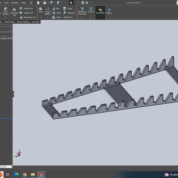This screenshot has height=178, width=178.
Task: Use the Mirror feature tool
Action: coord(68,17)
